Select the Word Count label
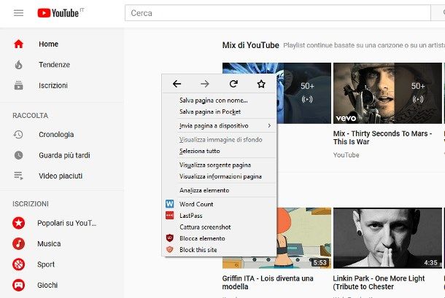This screenshot has height=298, width=445. tap(196, 204)
